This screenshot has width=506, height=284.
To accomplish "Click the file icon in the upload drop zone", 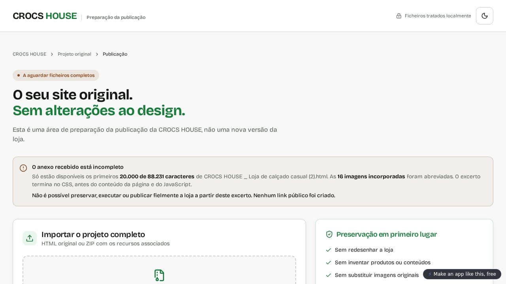I will coord(159,275).
